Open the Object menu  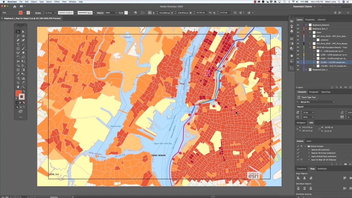(x=34, y=2)
